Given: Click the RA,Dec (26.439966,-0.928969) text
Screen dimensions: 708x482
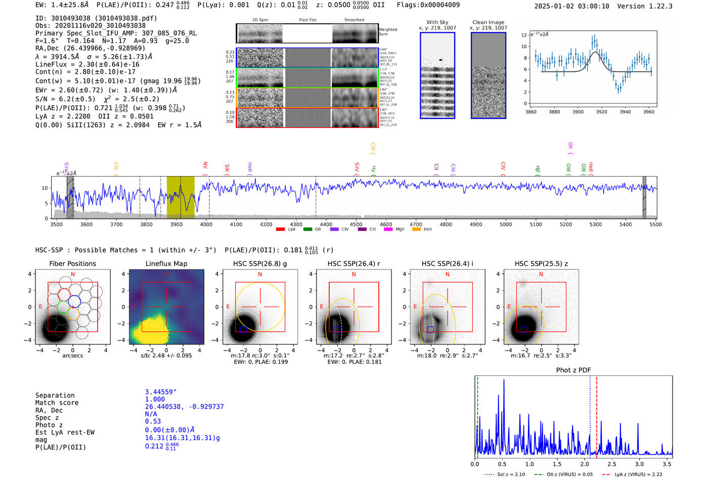Looking at the screenshot, I should pyautogui.click(x=91, y=49).
